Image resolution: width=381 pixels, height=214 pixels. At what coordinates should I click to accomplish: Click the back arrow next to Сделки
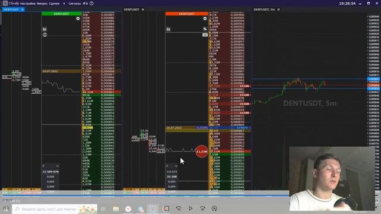64,4
